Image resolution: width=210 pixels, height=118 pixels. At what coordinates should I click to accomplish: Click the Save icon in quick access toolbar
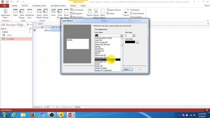pos(7,2)
